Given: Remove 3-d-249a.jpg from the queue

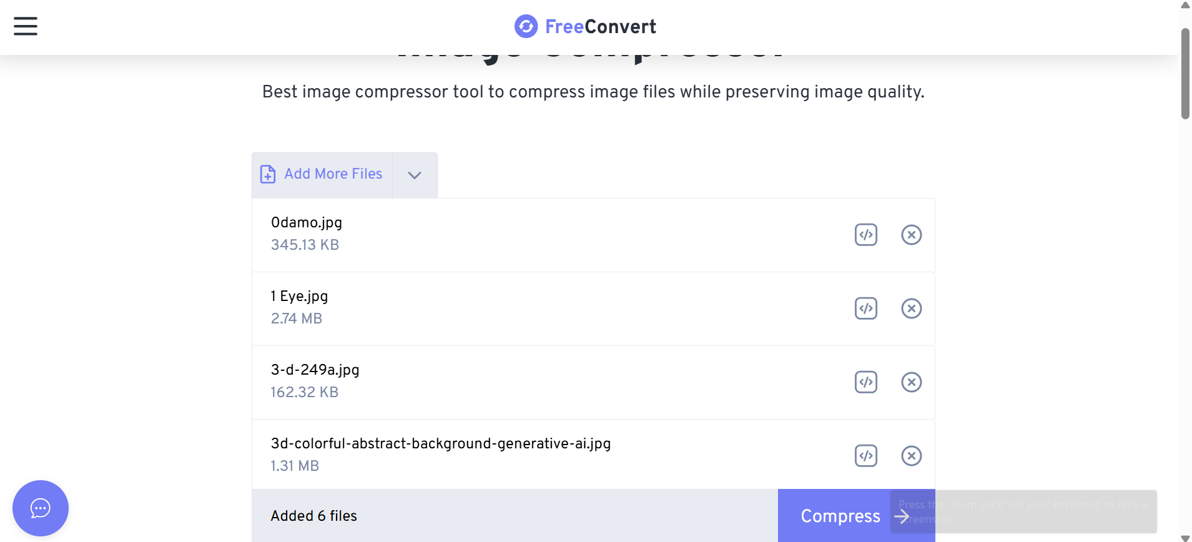Looking at the screenshot, I should (911, 382).
